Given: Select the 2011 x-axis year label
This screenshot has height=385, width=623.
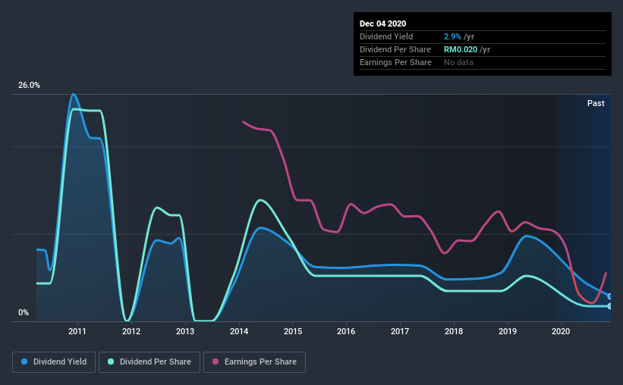Looking at the screenshot, I should (77, 331).
